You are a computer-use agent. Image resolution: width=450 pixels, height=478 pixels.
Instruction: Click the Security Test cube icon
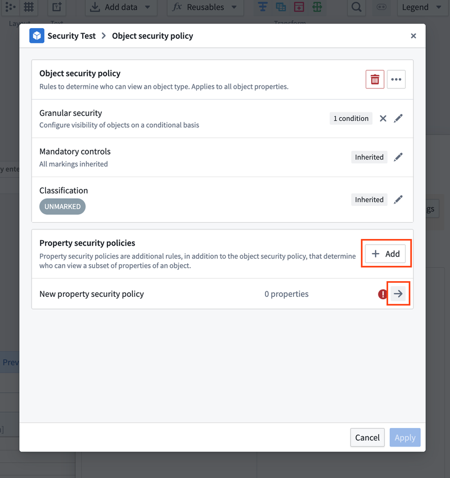[36, 35]
